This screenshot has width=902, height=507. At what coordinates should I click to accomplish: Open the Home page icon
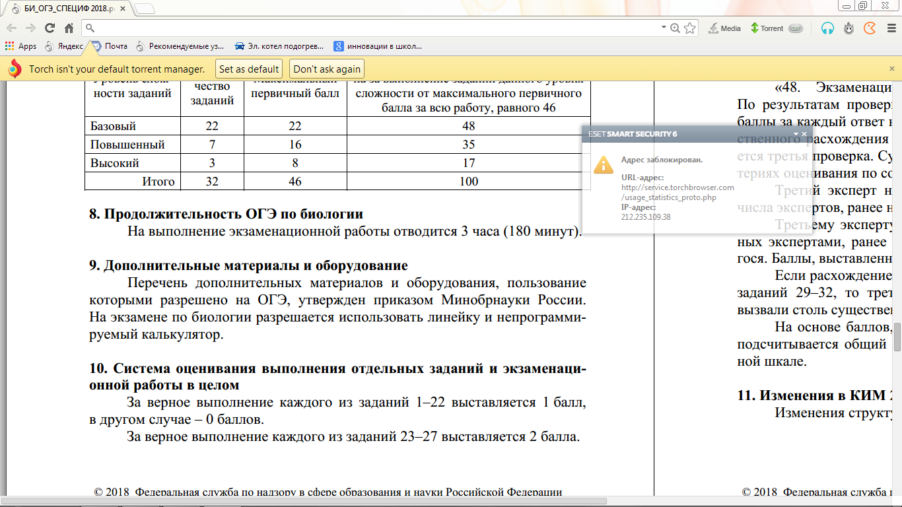[69, 28]
